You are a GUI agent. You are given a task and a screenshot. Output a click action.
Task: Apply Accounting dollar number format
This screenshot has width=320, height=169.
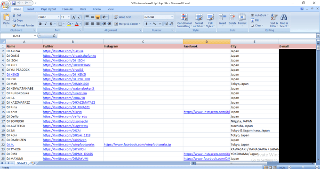coord(146,24)
